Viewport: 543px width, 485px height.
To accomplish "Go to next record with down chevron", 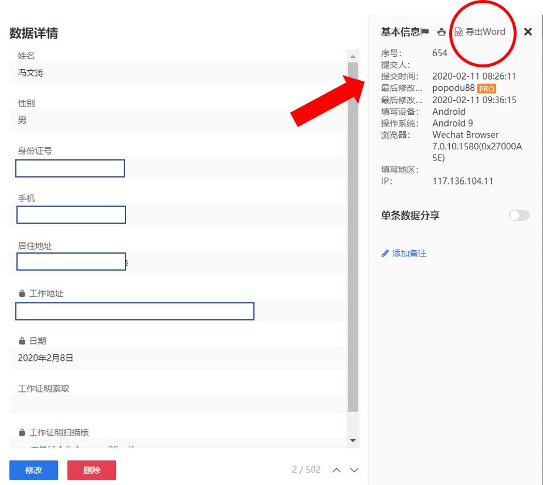I will tap(353, 470).
